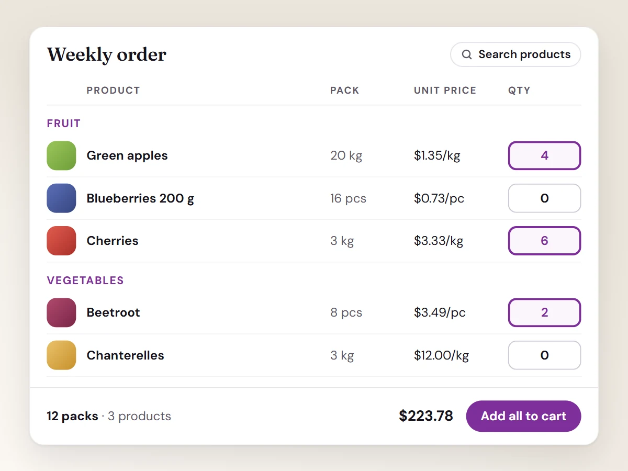628x471 pixels.
Task: Click the 16 pcs pack size
Action: [348, 198]
